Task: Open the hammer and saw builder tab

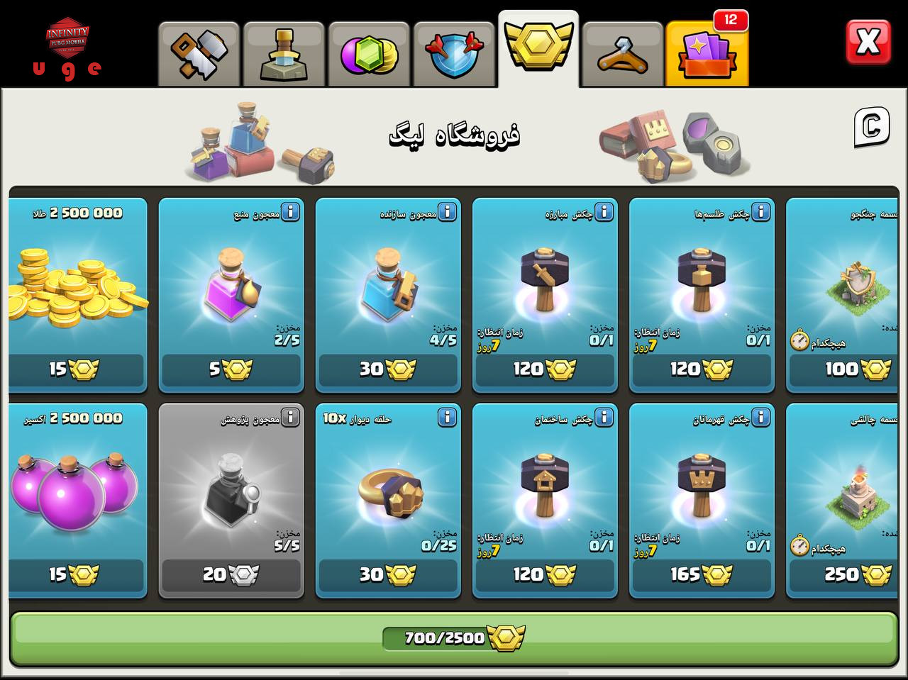Action: pos(199,55)
